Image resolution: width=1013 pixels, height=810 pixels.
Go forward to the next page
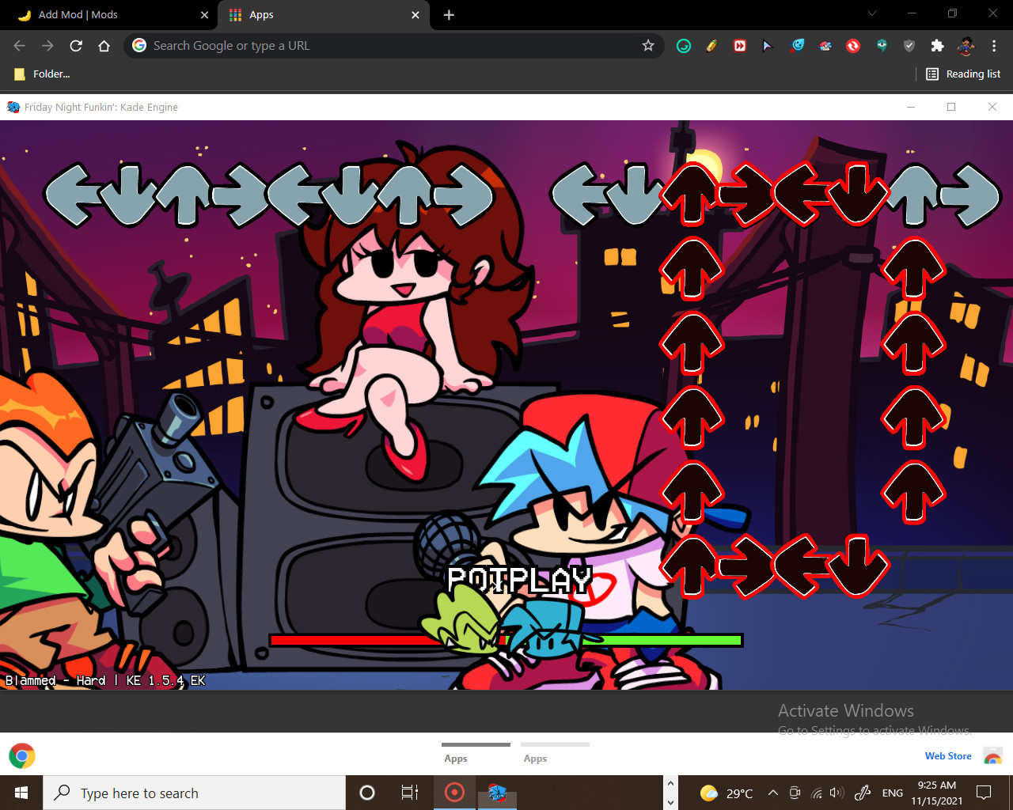click(47, 46)
